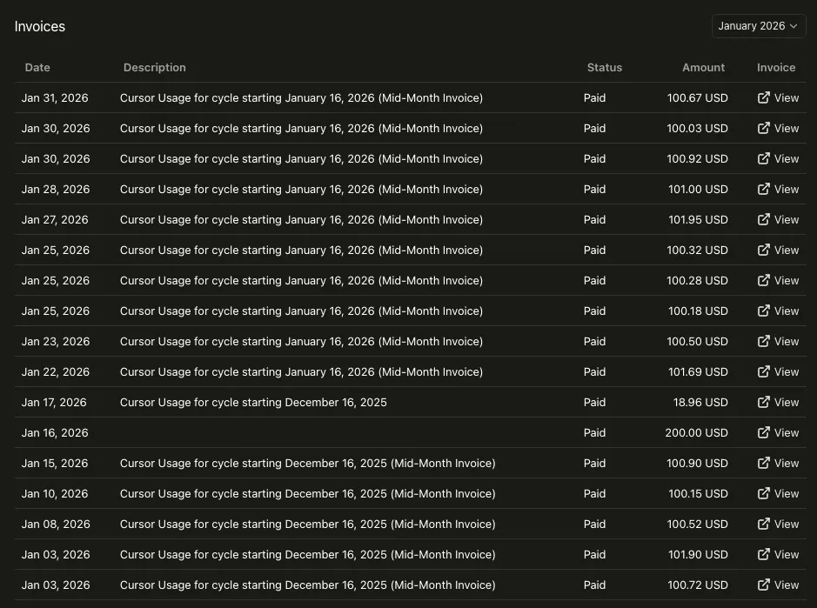This screenshot has width=817, height=608.
Task: Select the Jan 23, 2026 date cell
Action: 56,342
